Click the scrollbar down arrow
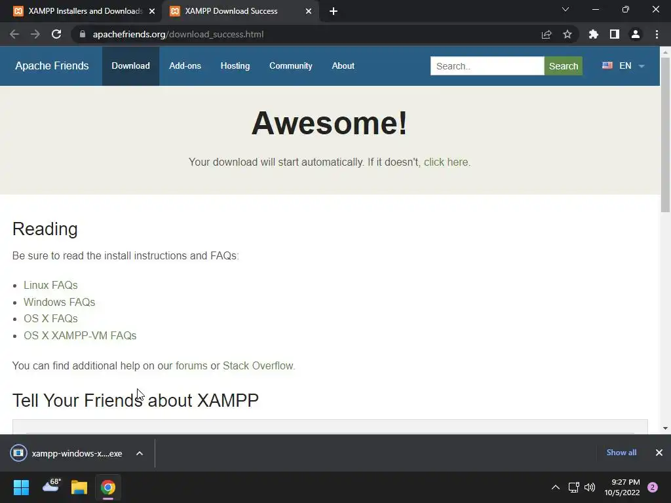Image resolution: width=671 pixels, height=503 pixels. [665, 428]
